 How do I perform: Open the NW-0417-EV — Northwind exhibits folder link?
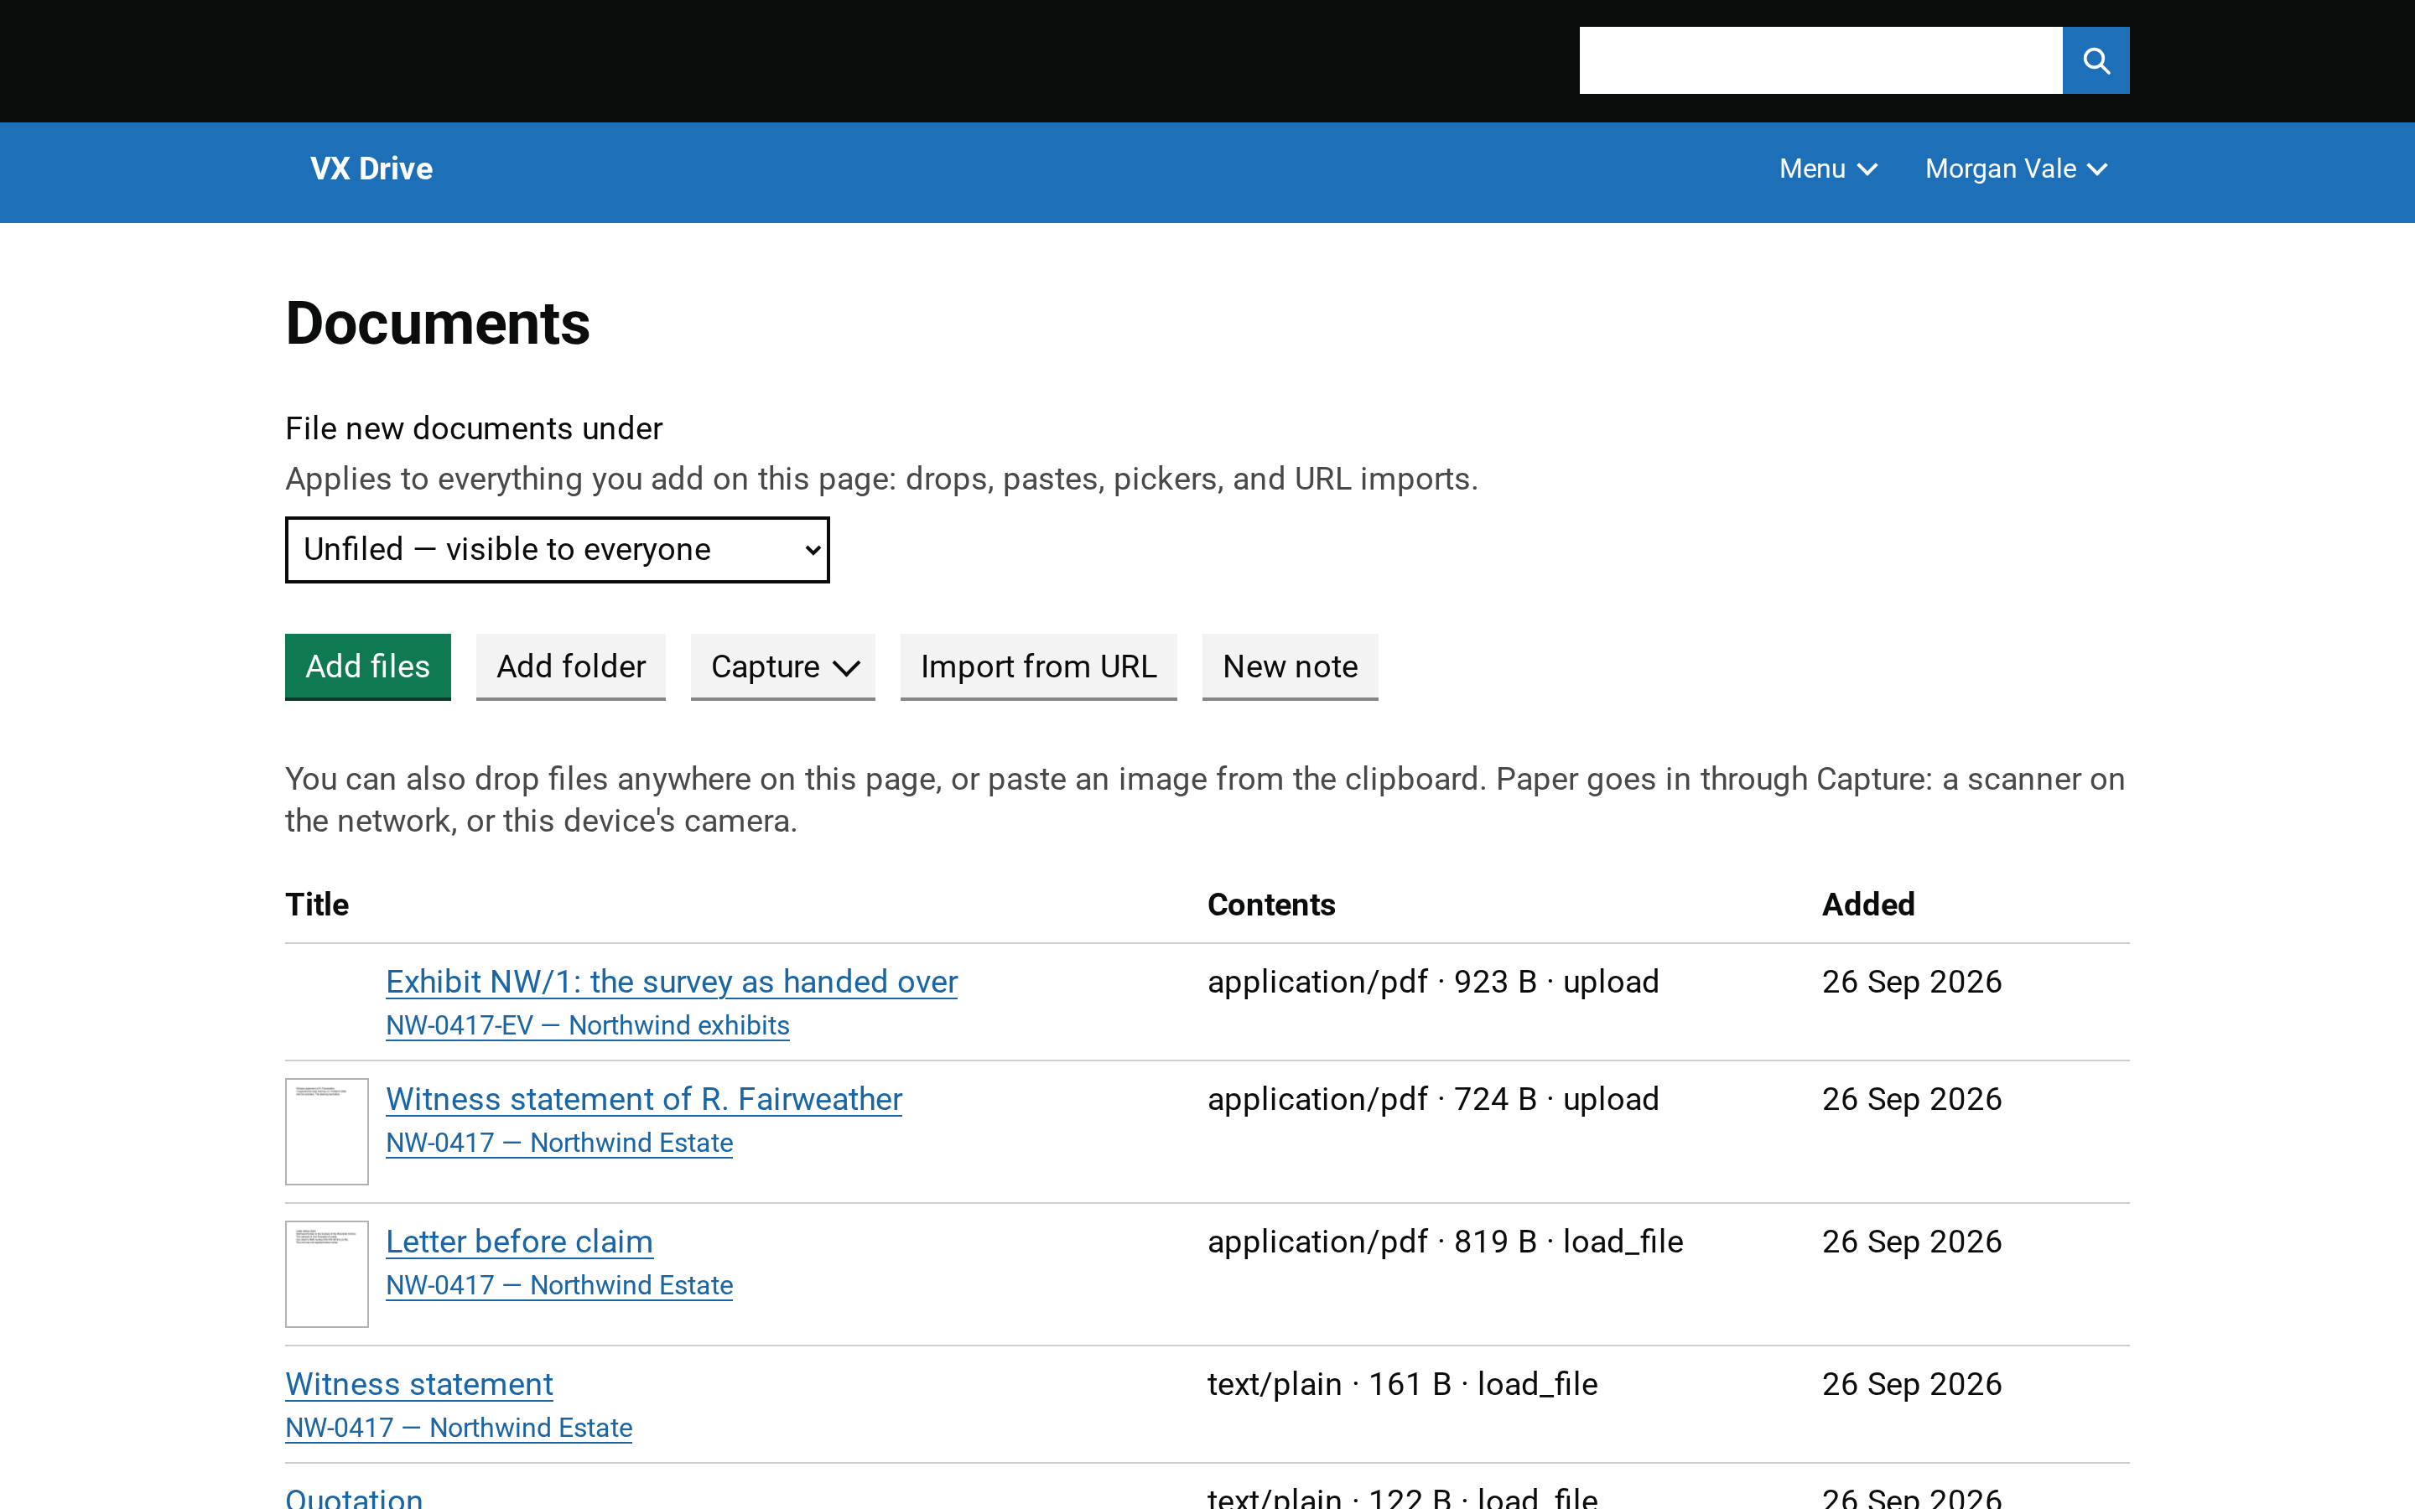click(x=588, y=1026)
